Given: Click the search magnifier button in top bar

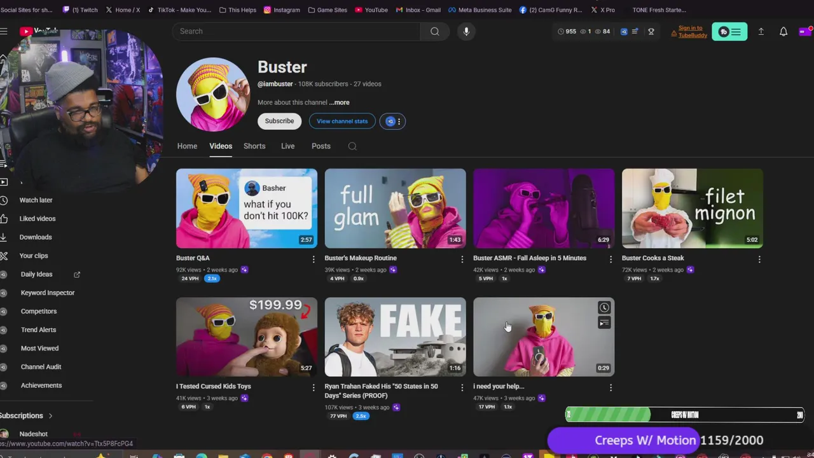Looking at the screenshot, I should click(x=434, y=31).
